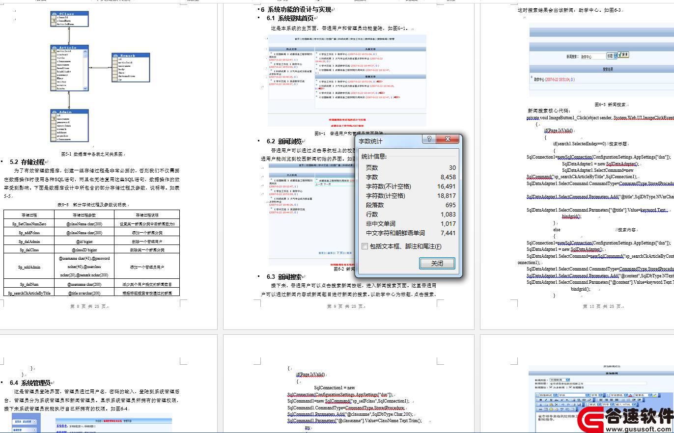674x433 pixels.
Task: Select the 字数 8,458 statistics row
Action: [x=411, y=177]
